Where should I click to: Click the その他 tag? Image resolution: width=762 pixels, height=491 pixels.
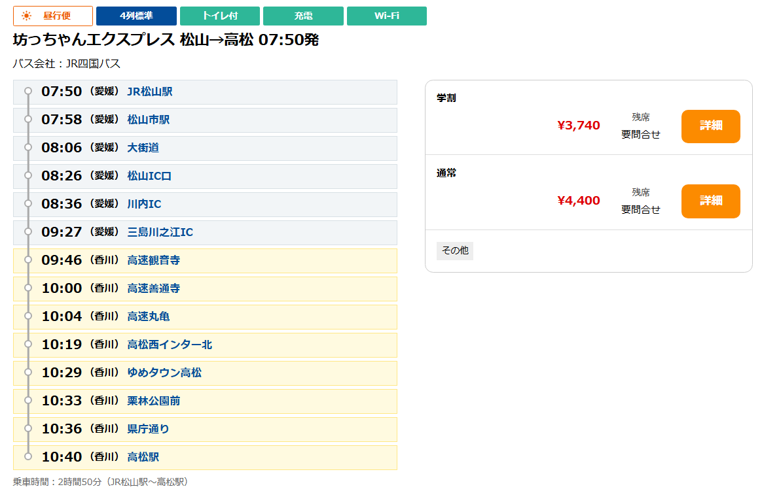coord(455,251)
